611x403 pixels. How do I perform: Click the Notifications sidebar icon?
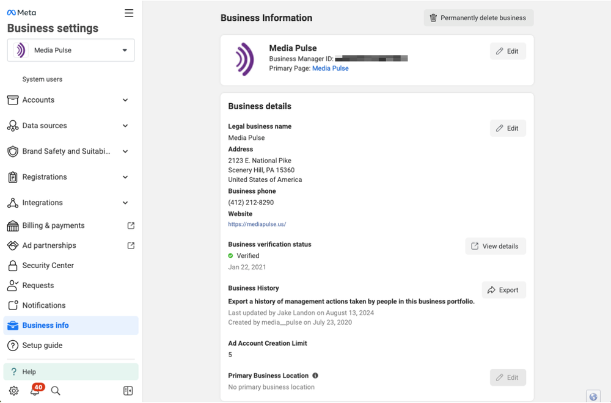13,305
